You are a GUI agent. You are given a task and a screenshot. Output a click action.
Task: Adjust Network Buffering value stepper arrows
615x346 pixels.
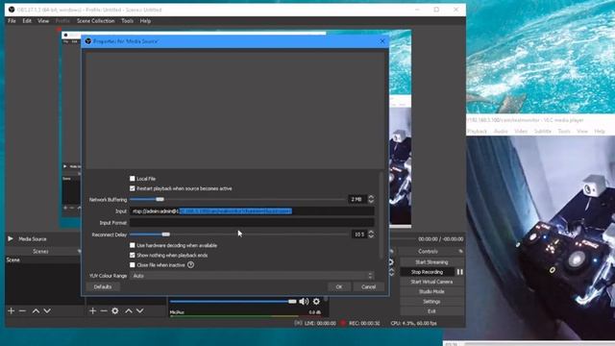pyautogui.click(x=371, y=199)
